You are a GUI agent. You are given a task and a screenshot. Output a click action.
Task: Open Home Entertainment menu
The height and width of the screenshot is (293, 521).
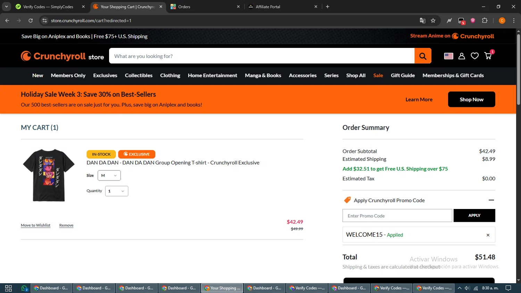point(213,75)
